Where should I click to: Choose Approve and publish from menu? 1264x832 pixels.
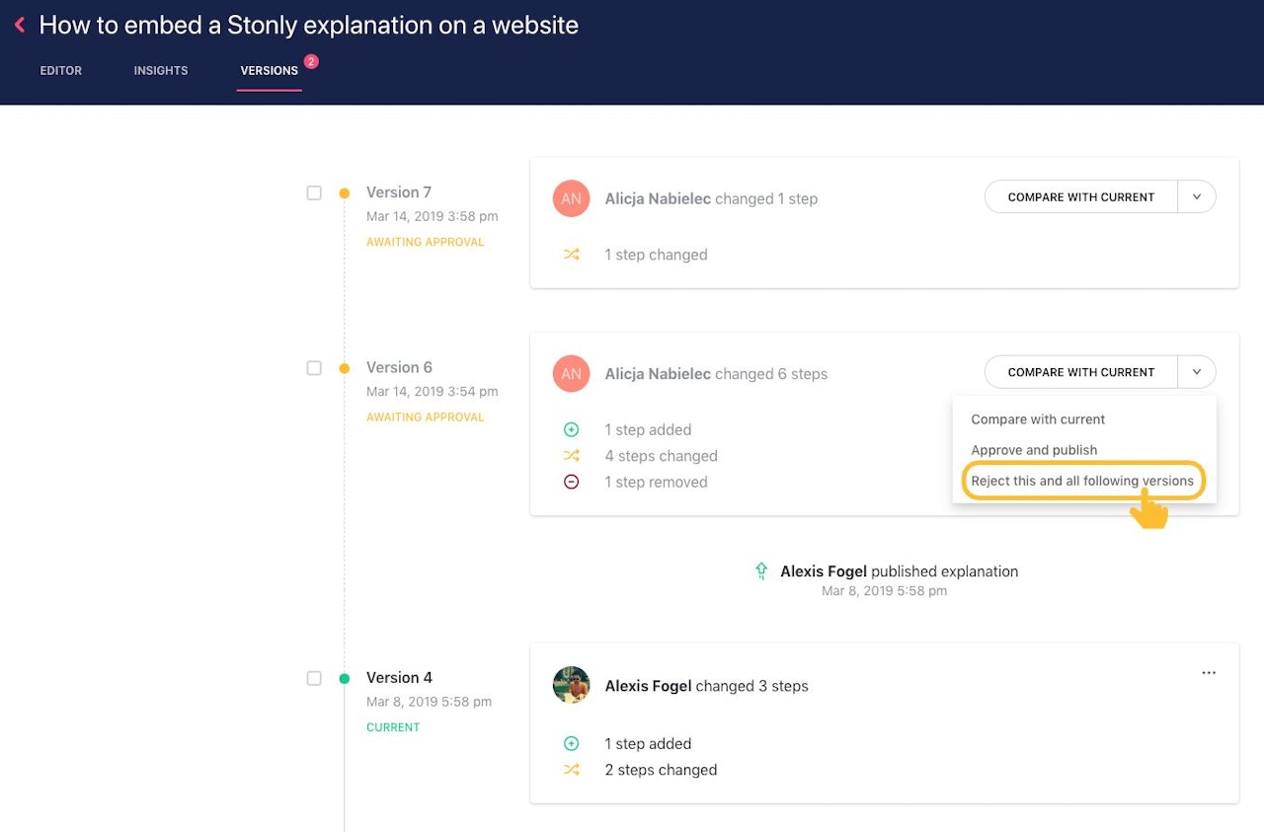coord(1034,450)
